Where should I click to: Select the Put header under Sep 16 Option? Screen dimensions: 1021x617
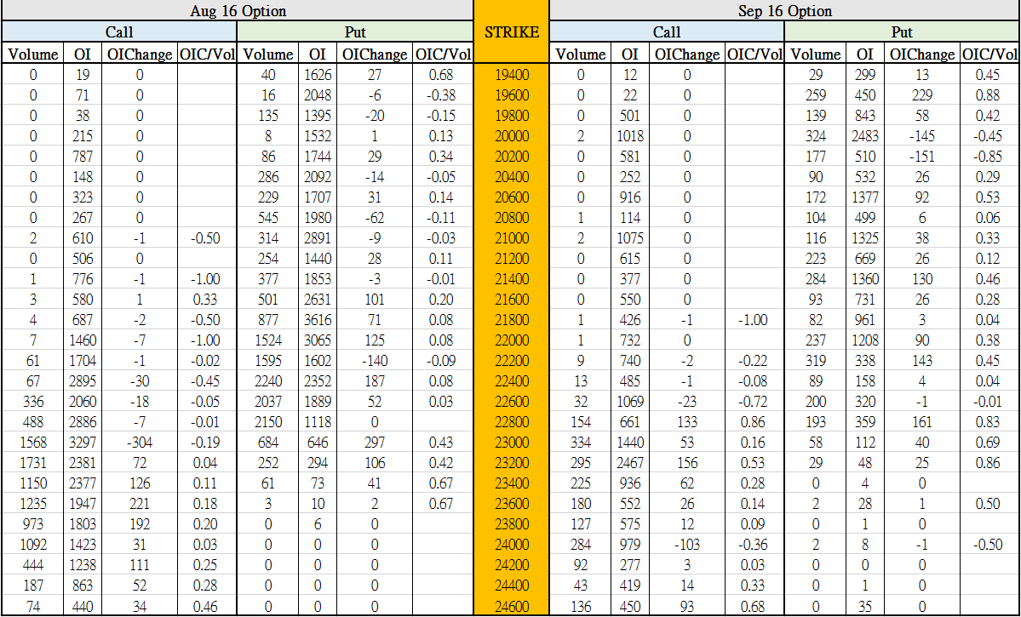[902, 32]
